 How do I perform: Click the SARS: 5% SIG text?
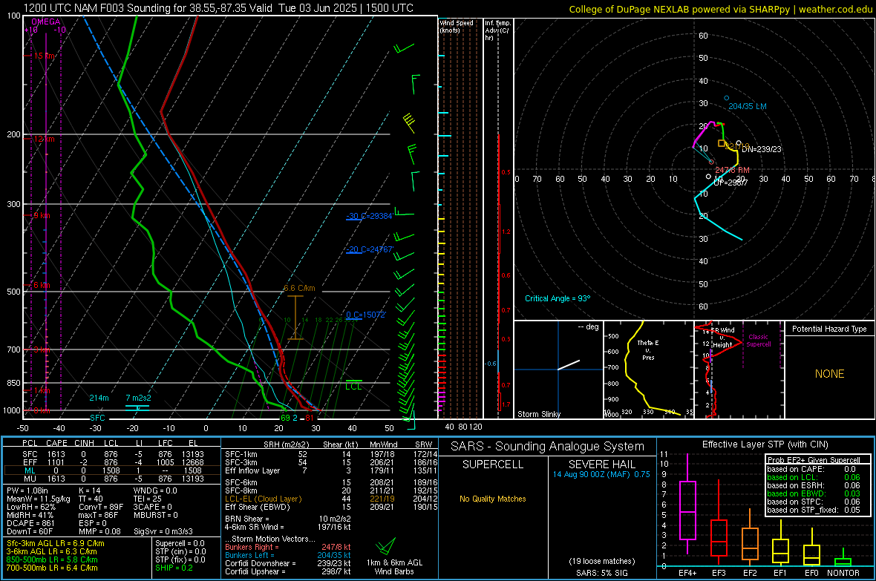[601, 573]
